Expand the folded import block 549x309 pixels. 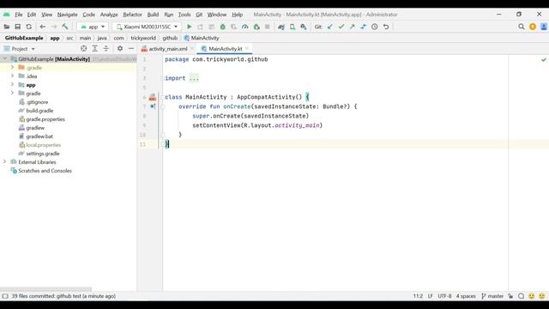pos(194,78)
